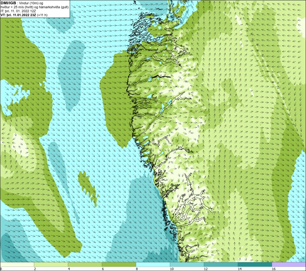This screenshot has width=306, height=271.
Task: Click the 0–2 m/s palest color swatch
Action: (x=17, y=265)
